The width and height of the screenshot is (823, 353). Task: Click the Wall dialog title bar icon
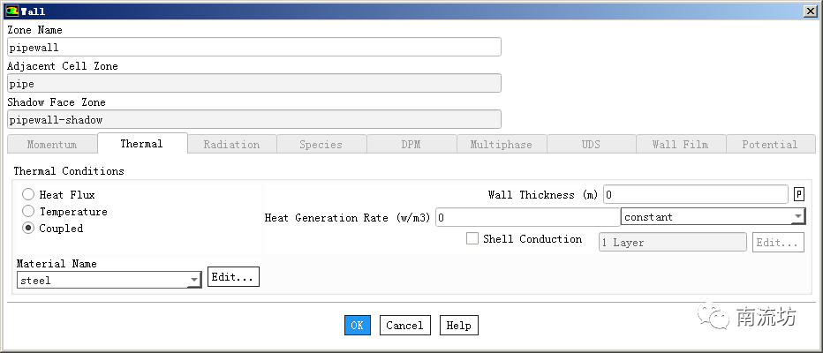pyautogui.click(x=11, y=11)
